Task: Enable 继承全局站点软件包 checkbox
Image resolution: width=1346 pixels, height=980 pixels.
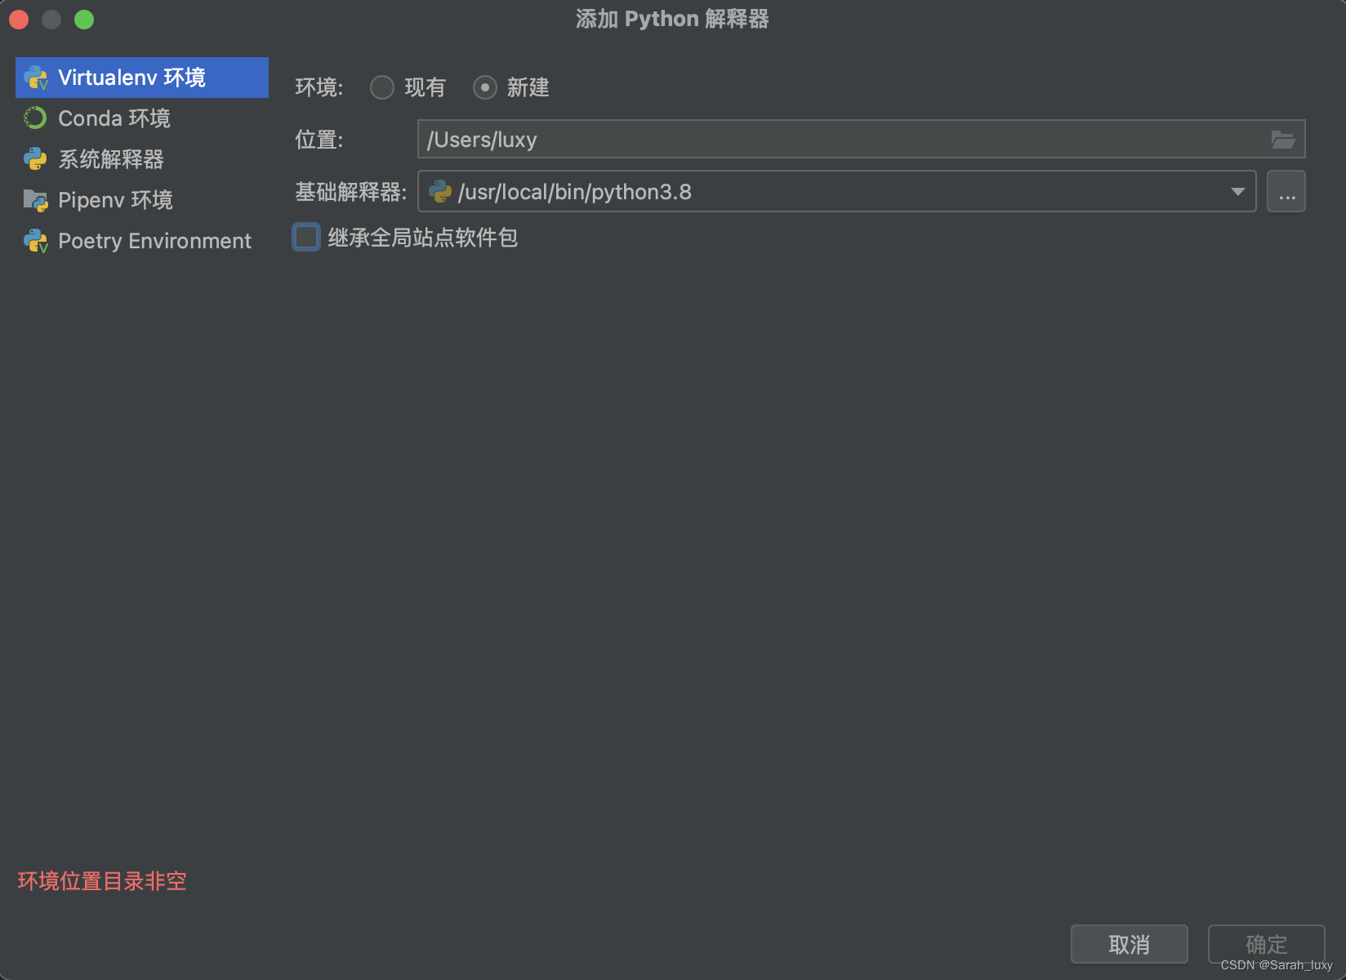Action: point(306,238)
